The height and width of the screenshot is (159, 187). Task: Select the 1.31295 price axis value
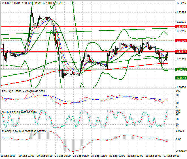[x=181, y=59]
